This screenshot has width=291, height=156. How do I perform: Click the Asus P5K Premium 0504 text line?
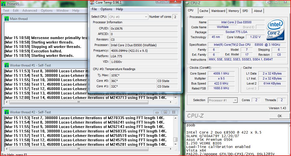click(209, 140)
